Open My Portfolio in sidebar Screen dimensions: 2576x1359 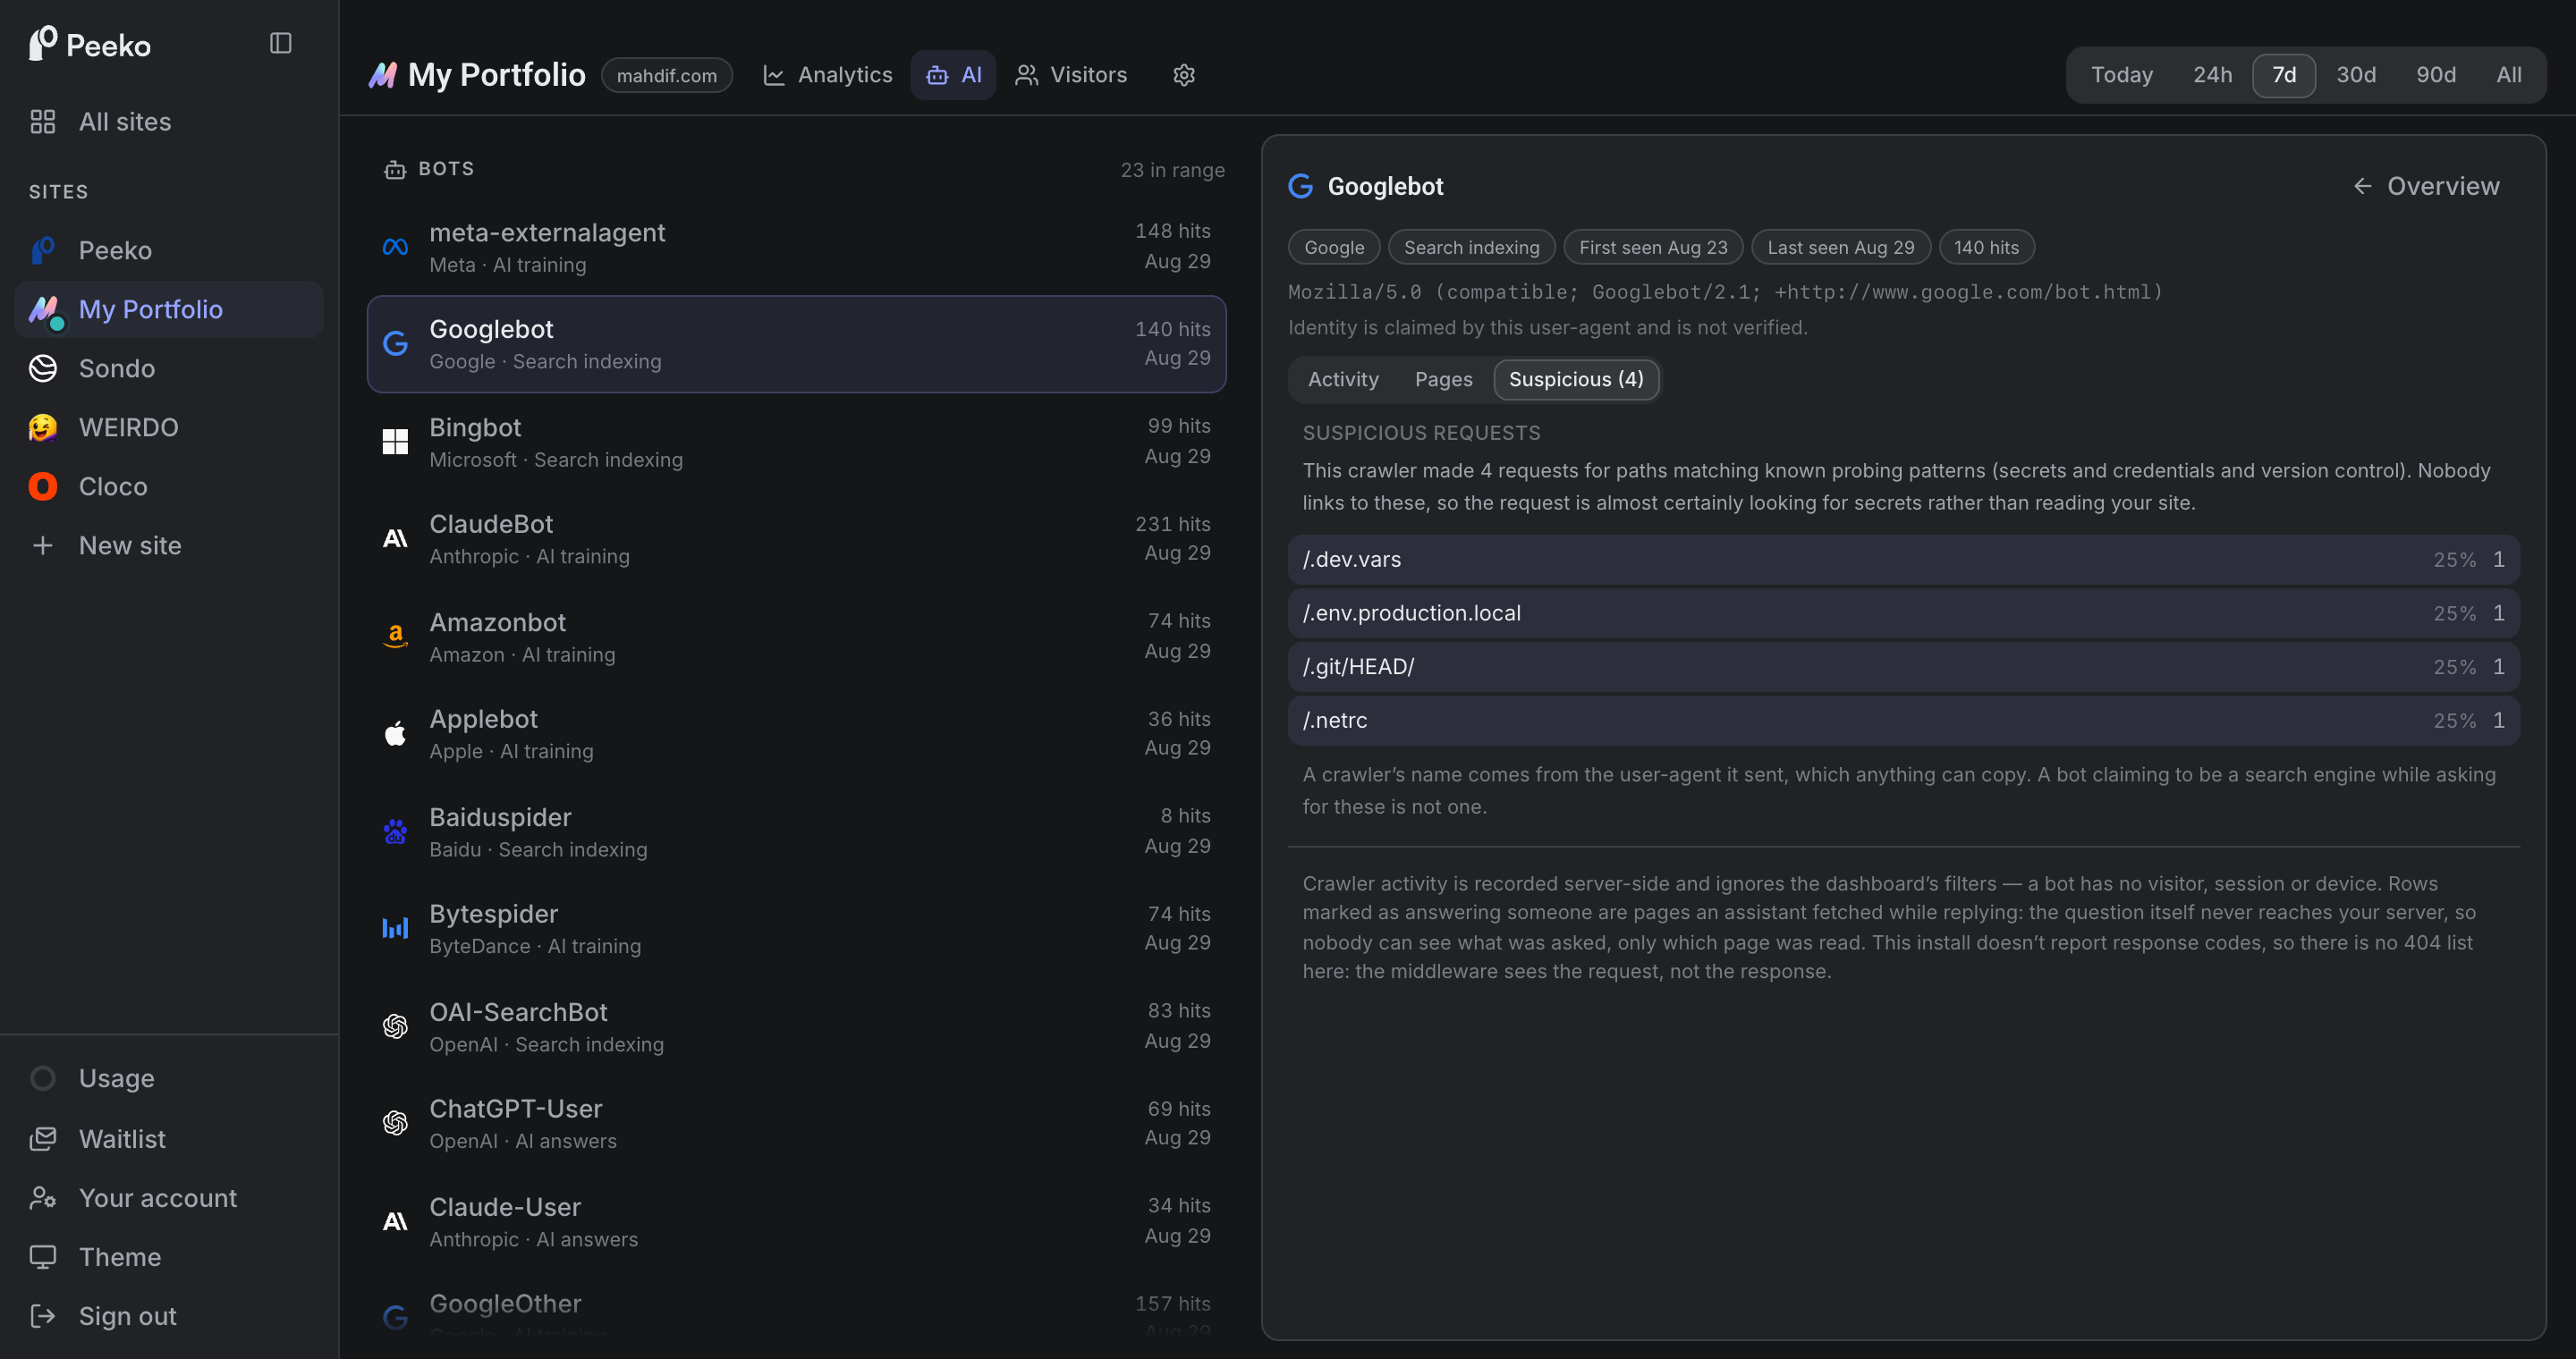tap(169, 308)
